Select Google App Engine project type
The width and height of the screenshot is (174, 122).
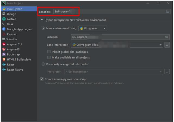tap(19, 29)
